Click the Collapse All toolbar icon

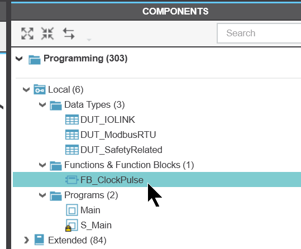[47, 33]
